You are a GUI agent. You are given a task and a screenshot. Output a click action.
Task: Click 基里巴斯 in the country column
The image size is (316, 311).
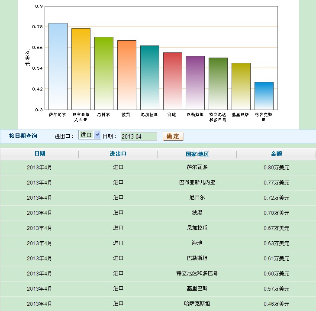[197, 288]
